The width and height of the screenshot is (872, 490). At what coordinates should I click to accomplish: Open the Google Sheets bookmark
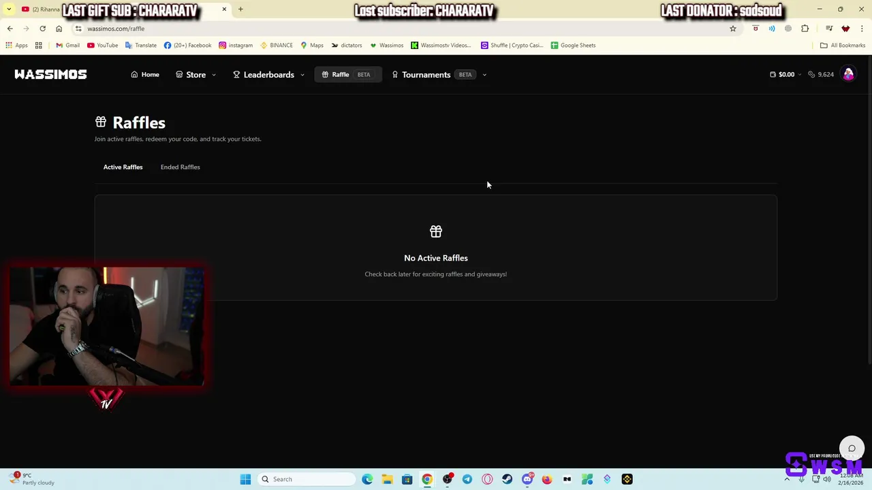573,45
